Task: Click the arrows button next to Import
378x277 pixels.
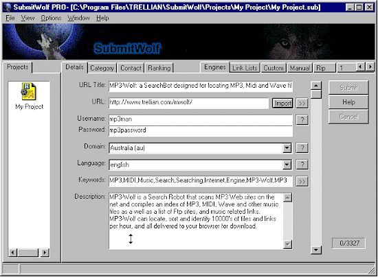Action: coord(302,104)
